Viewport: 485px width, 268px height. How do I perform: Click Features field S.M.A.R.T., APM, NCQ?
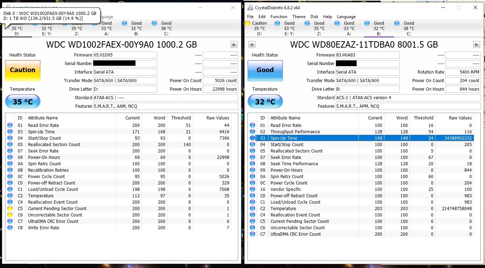[x=408, y=106]
